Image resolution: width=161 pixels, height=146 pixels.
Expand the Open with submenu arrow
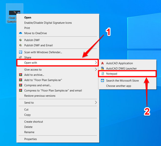(96, 63)
